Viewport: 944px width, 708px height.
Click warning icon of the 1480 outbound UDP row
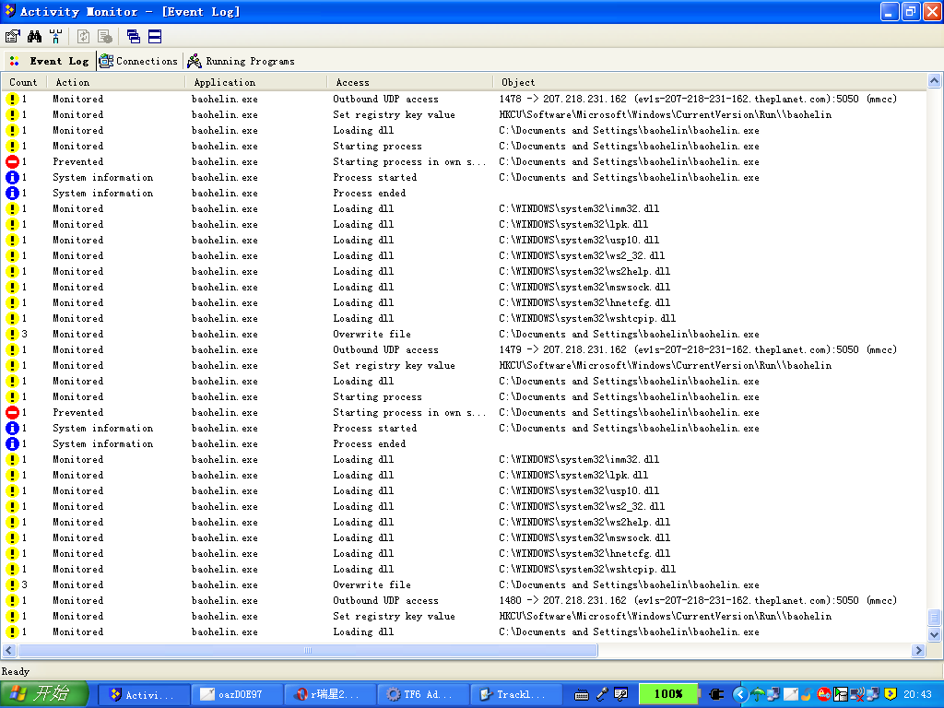coord(12,600)
